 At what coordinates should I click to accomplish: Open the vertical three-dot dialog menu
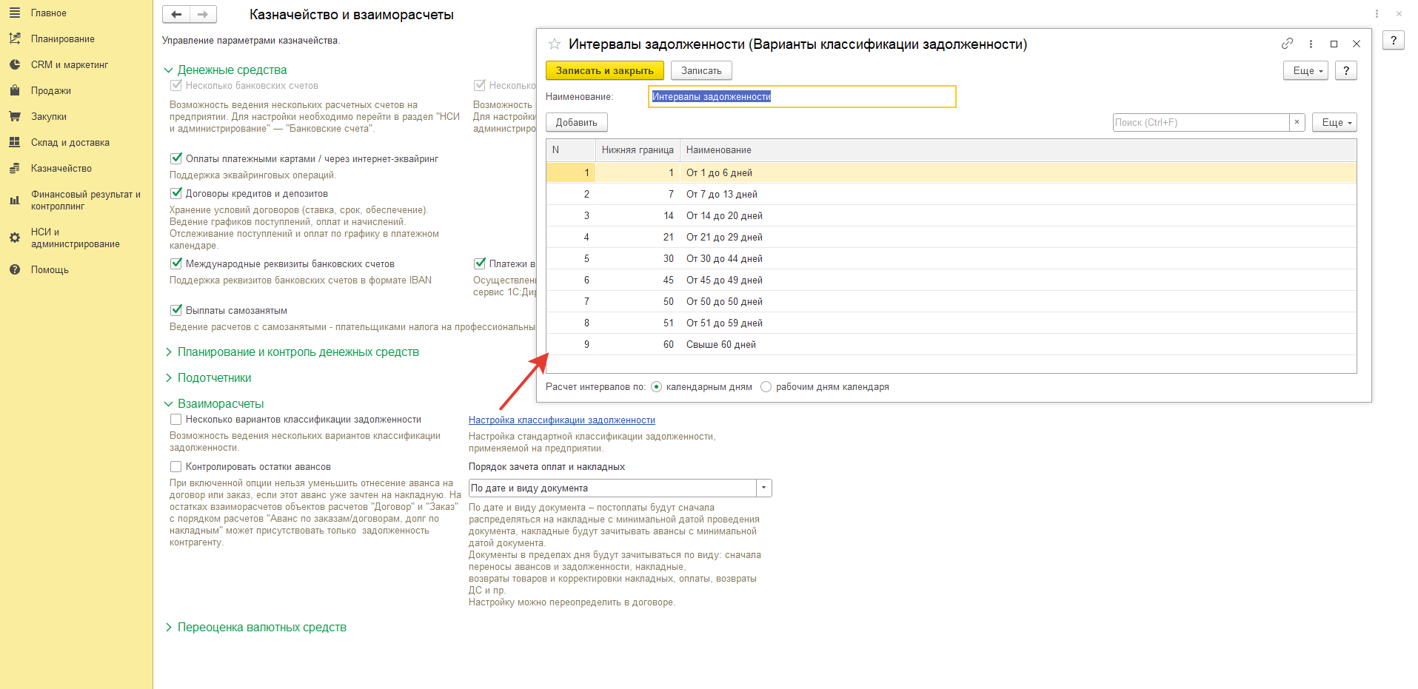(x=1311, y=44)
